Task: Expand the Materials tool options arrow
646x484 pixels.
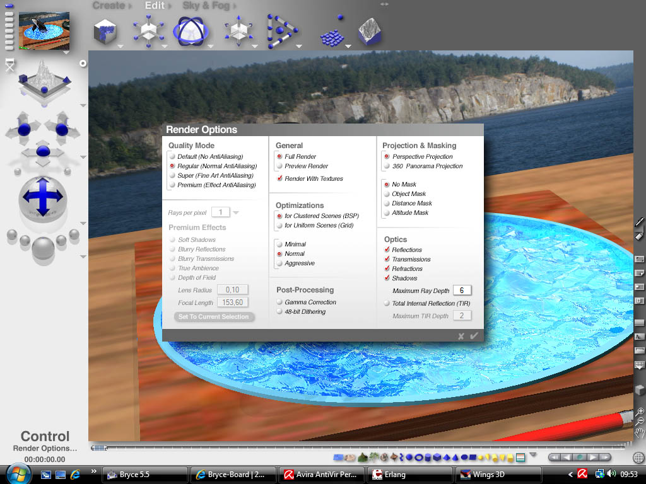Action: pos(120,46)
